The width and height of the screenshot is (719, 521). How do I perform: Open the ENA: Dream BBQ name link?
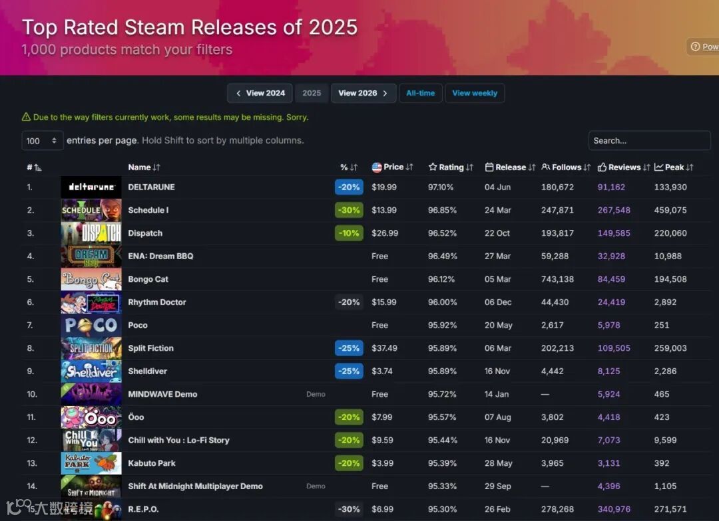tap(160, 257)
